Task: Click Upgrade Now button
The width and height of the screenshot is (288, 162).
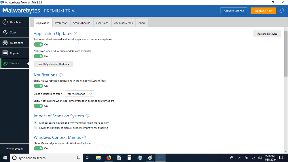Action: coord(263,11)
